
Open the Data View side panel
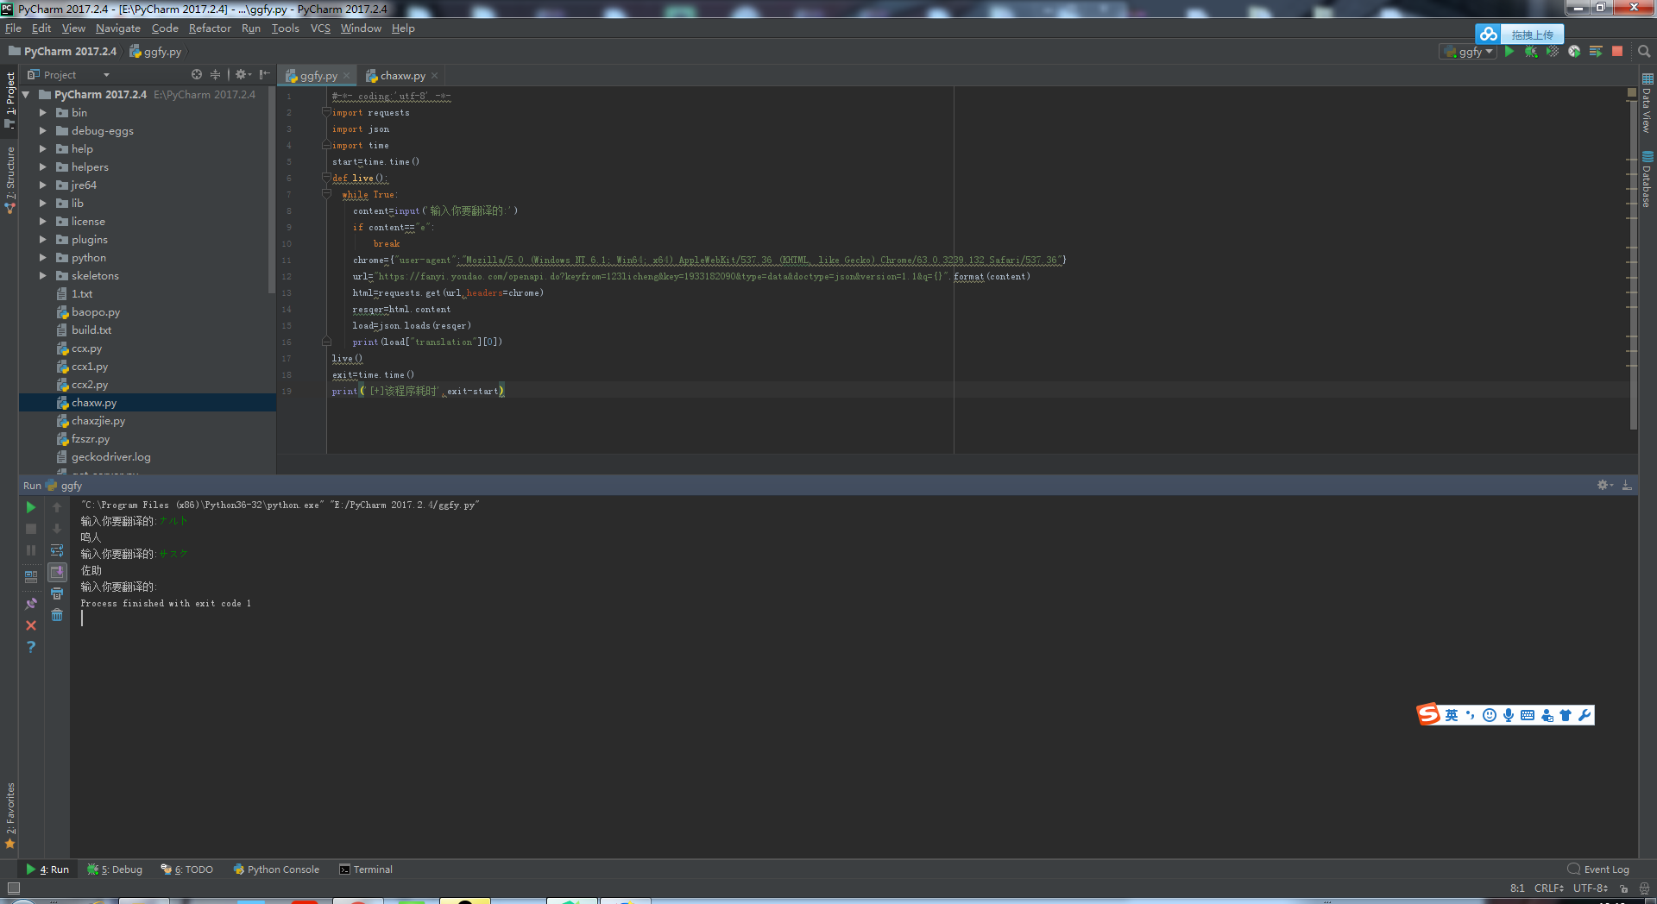pyautogui.click(x=1648, y=103)
